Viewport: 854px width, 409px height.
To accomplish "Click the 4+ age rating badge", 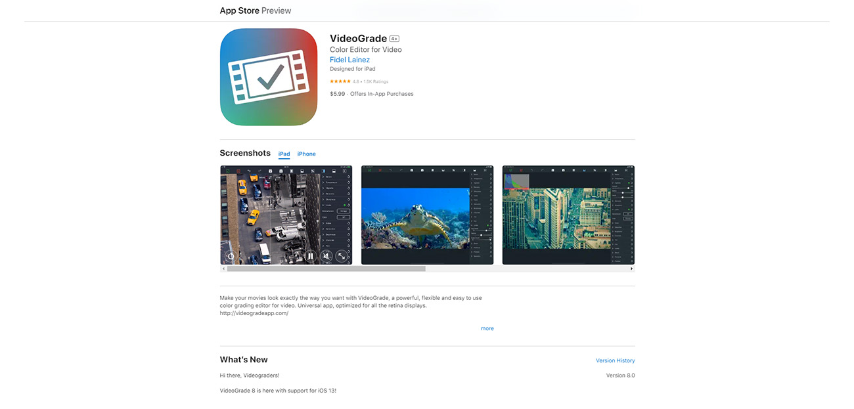I will point(393,38).
